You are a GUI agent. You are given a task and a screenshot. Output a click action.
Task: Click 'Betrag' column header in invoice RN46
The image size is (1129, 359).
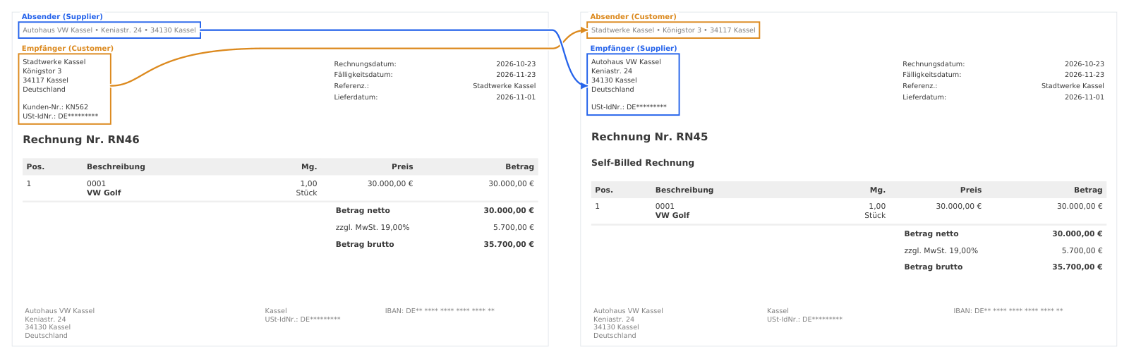[x=519, y=167]
